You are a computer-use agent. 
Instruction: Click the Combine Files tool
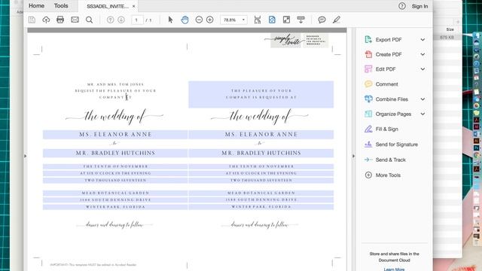[x=392, y=99]
